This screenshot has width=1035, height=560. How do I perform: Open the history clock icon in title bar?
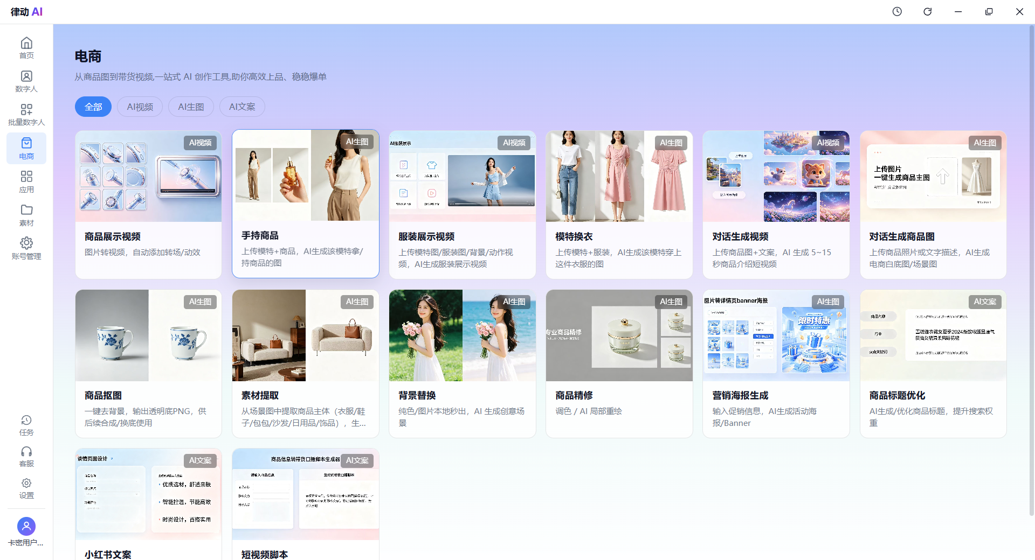pos(897,11)
